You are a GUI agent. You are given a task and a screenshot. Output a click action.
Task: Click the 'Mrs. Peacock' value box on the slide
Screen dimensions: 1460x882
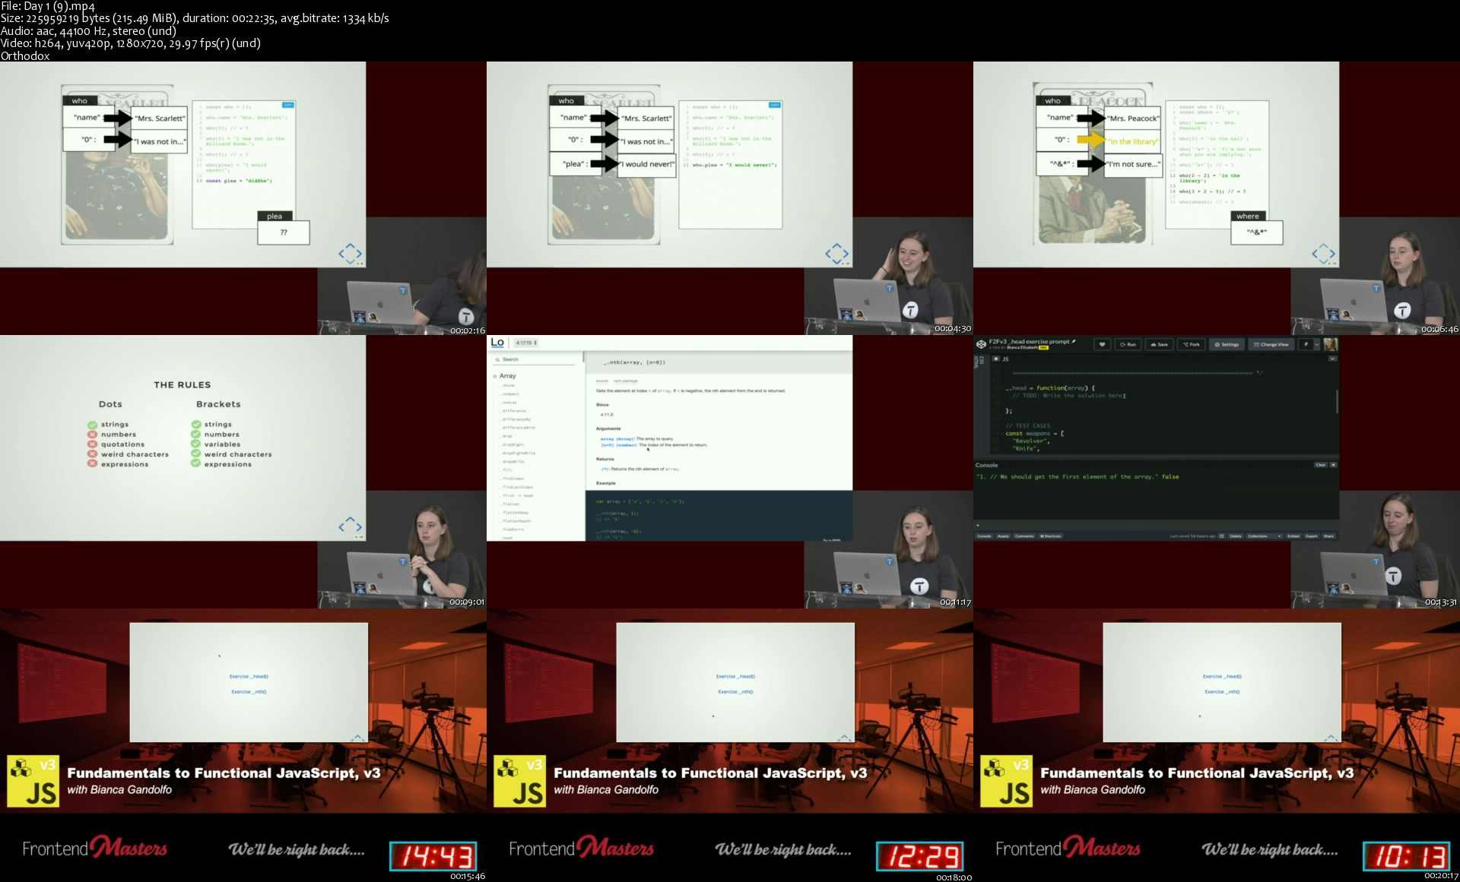[1132, 119]
